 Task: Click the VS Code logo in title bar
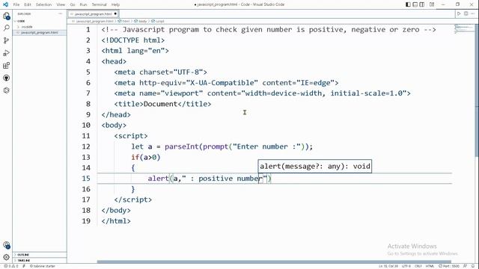(5, 4)
